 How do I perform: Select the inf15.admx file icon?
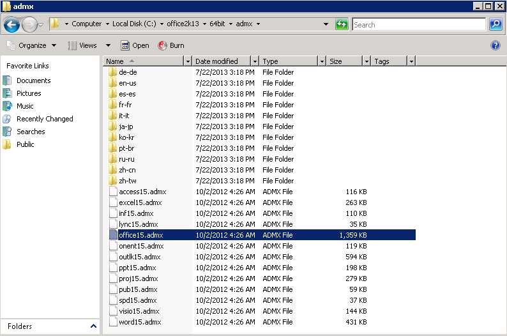click(x=113, y=213)
